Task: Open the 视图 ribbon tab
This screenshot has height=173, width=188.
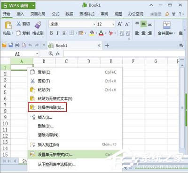Action: pyautogui.click(x=118, y=14)
